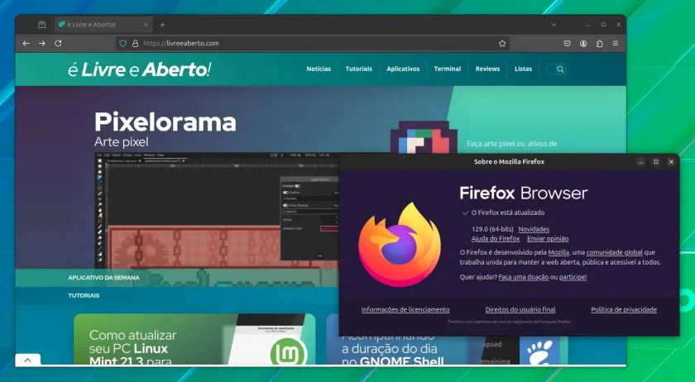
Task: Open the Ajuda do Firefox link
Action: (x=495, y=238)
